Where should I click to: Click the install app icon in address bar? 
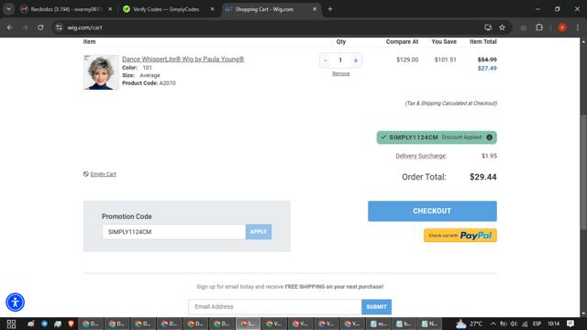point(488,27)
